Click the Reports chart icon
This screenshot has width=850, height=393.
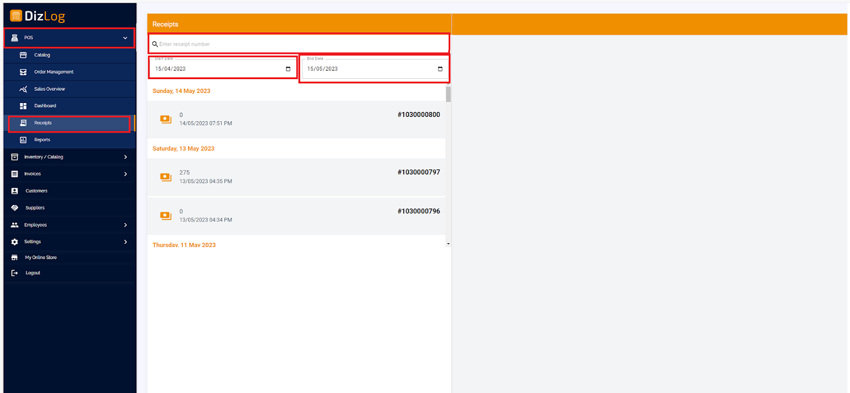[23, 140]
